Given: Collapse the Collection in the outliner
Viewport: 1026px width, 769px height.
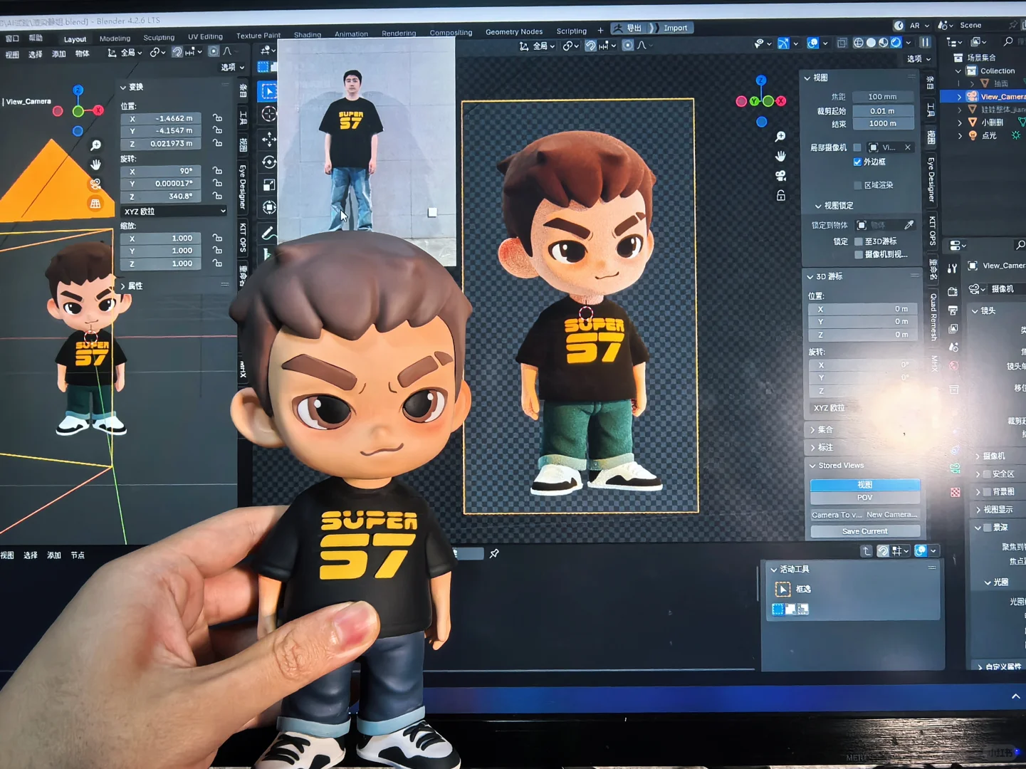Looking at the screenshot, I should click(x=958, y=70).
